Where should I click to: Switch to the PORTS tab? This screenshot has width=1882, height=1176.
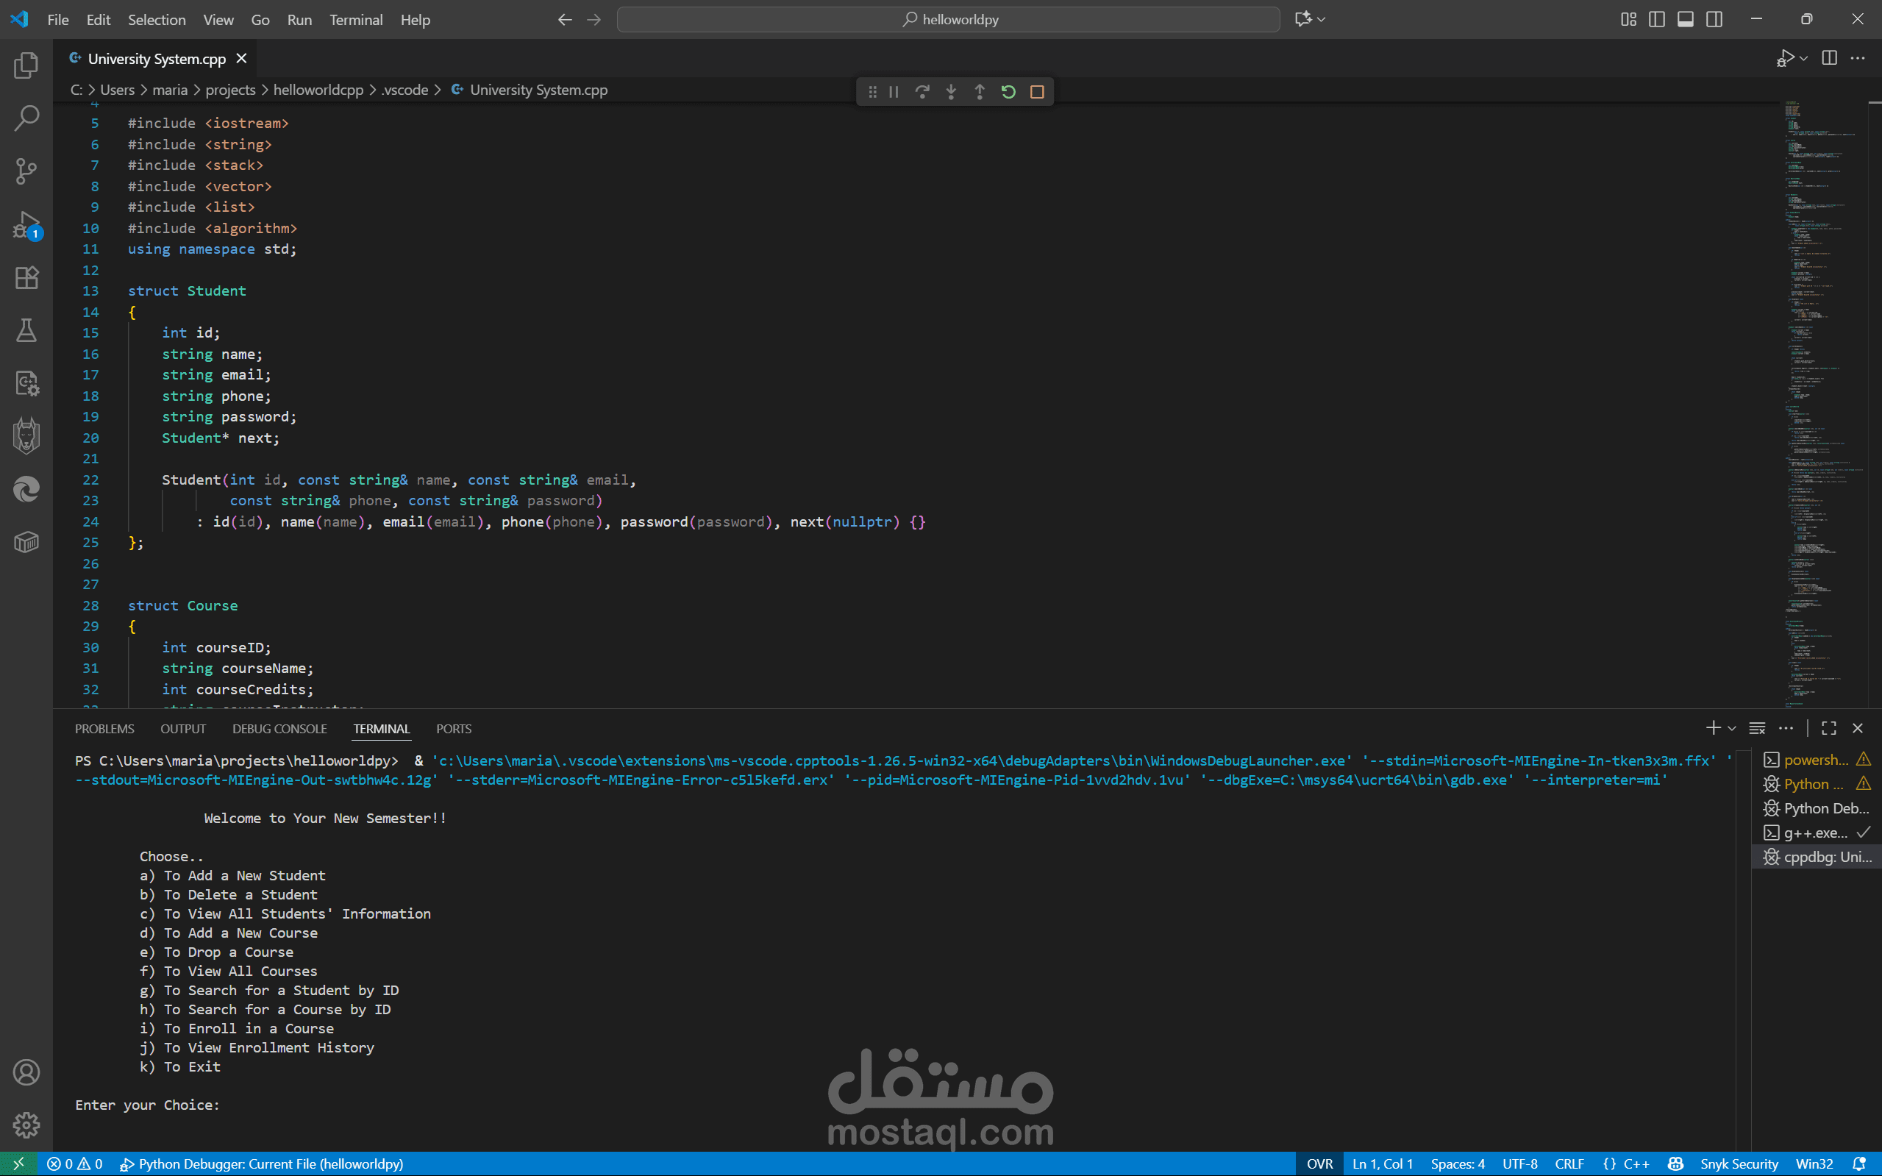click(453, 729)
